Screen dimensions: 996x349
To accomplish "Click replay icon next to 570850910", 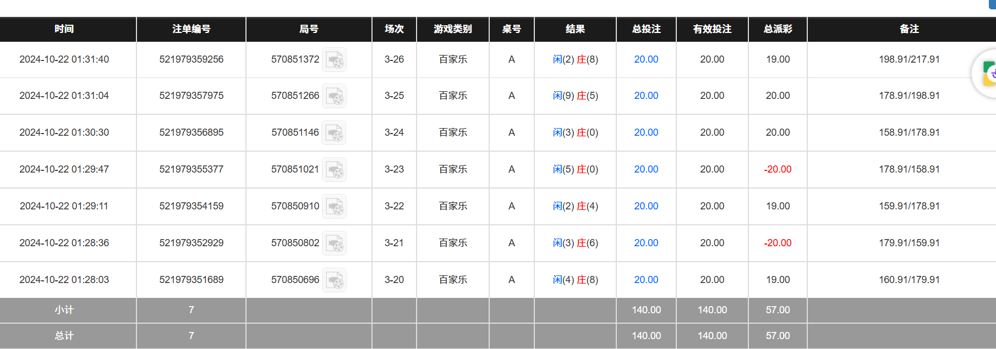I will pyautogui.click(x=334, y=207).
